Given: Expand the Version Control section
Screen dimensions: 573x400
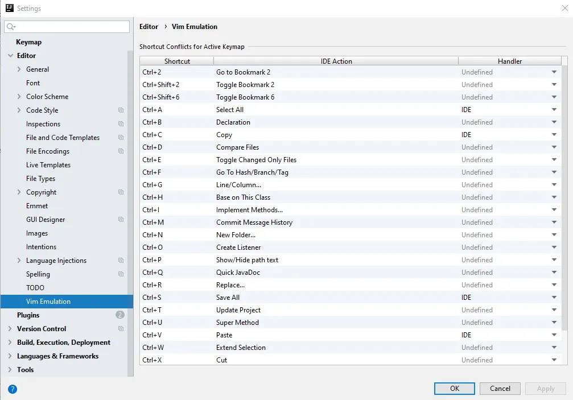Looking at the screenshot, I should click(10, 329).
